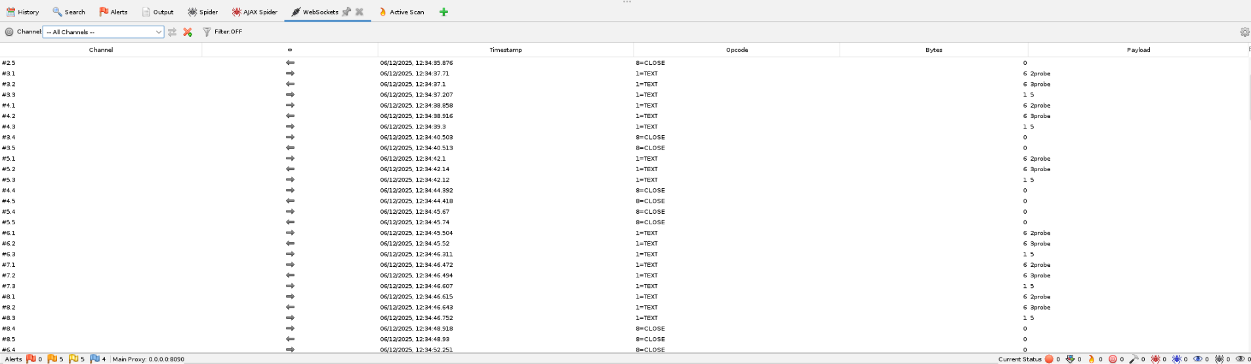Open the Active Scan tab

click(401, 12)
